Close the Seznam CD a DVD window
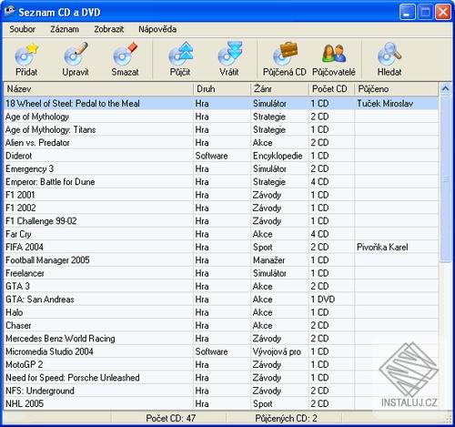The width and height of the screenshot is (455, 427). pyautogui.click(x=443, y=12)
